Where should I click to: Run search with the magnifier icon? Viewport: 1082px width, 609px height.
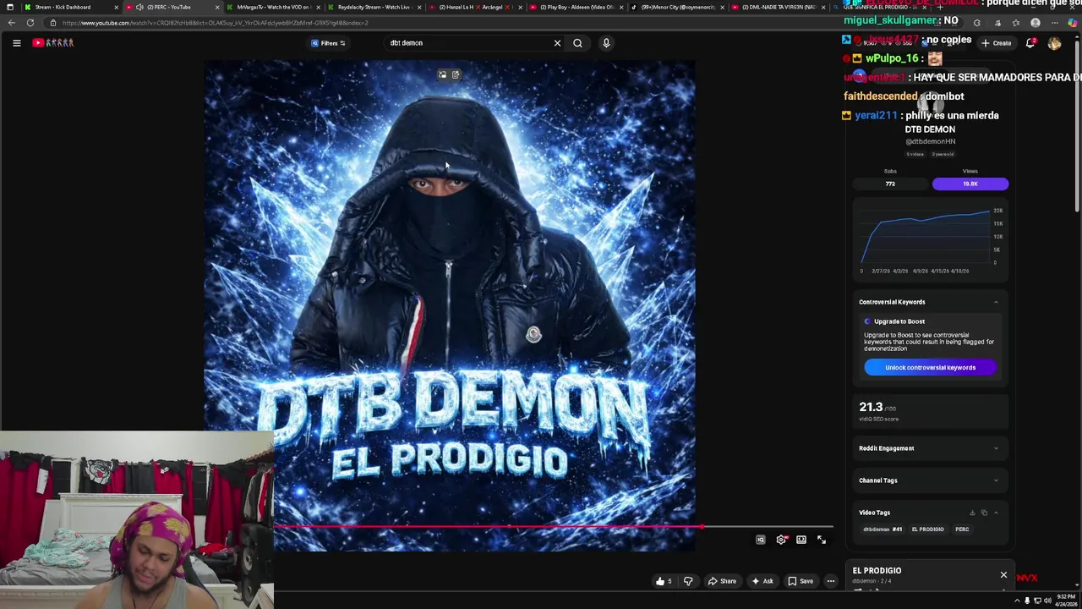pos(577,43)
